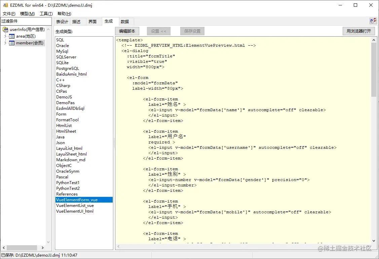The image size is (379, 259).
Task: Select MySql generate type
Action: (84, 51)
